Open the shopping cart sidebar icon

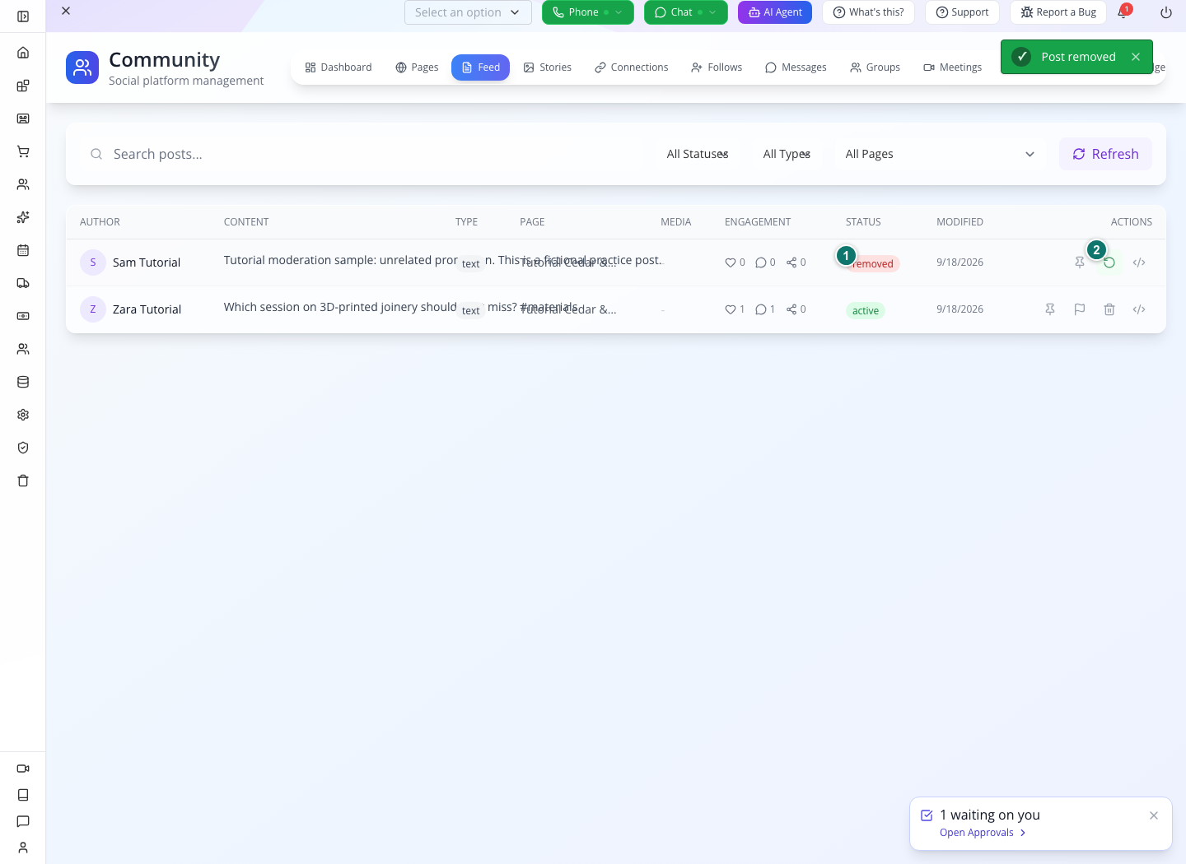(23, 151)
